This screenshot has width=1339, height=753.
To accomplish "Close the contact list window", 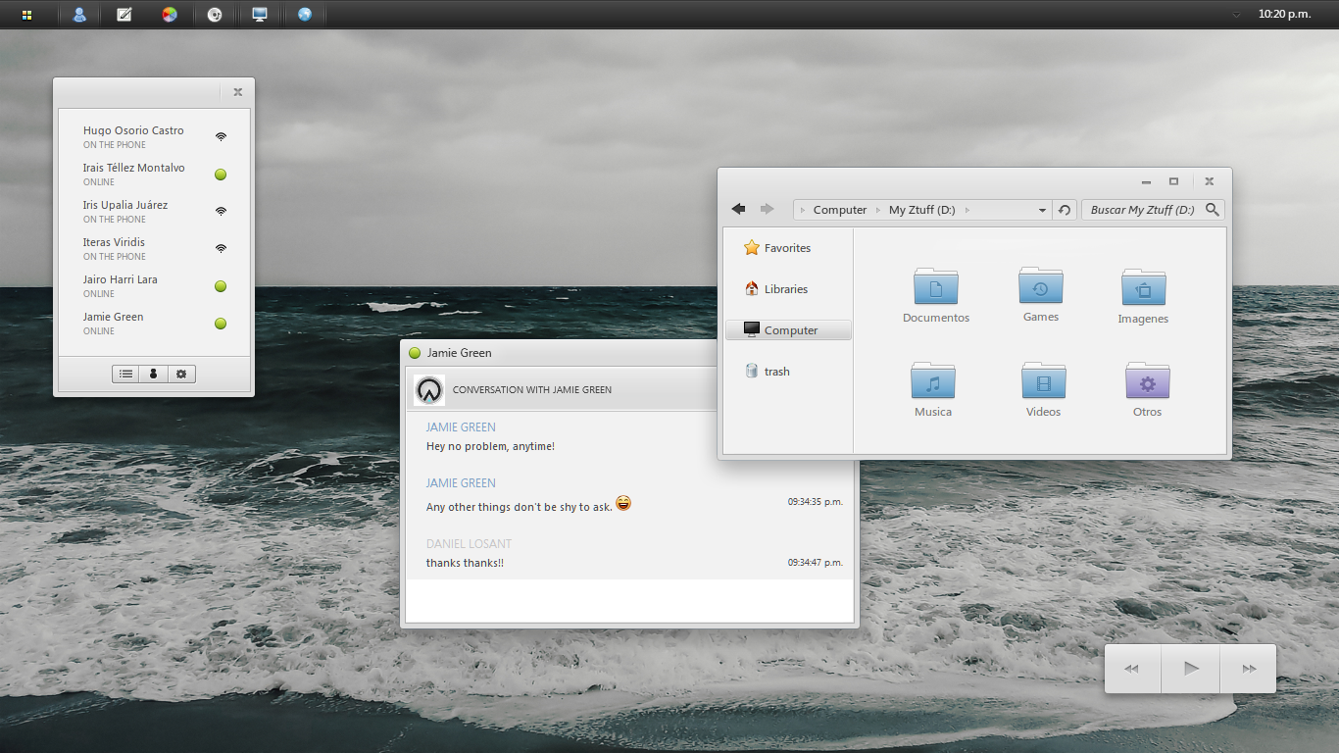I will click(237, 92).
